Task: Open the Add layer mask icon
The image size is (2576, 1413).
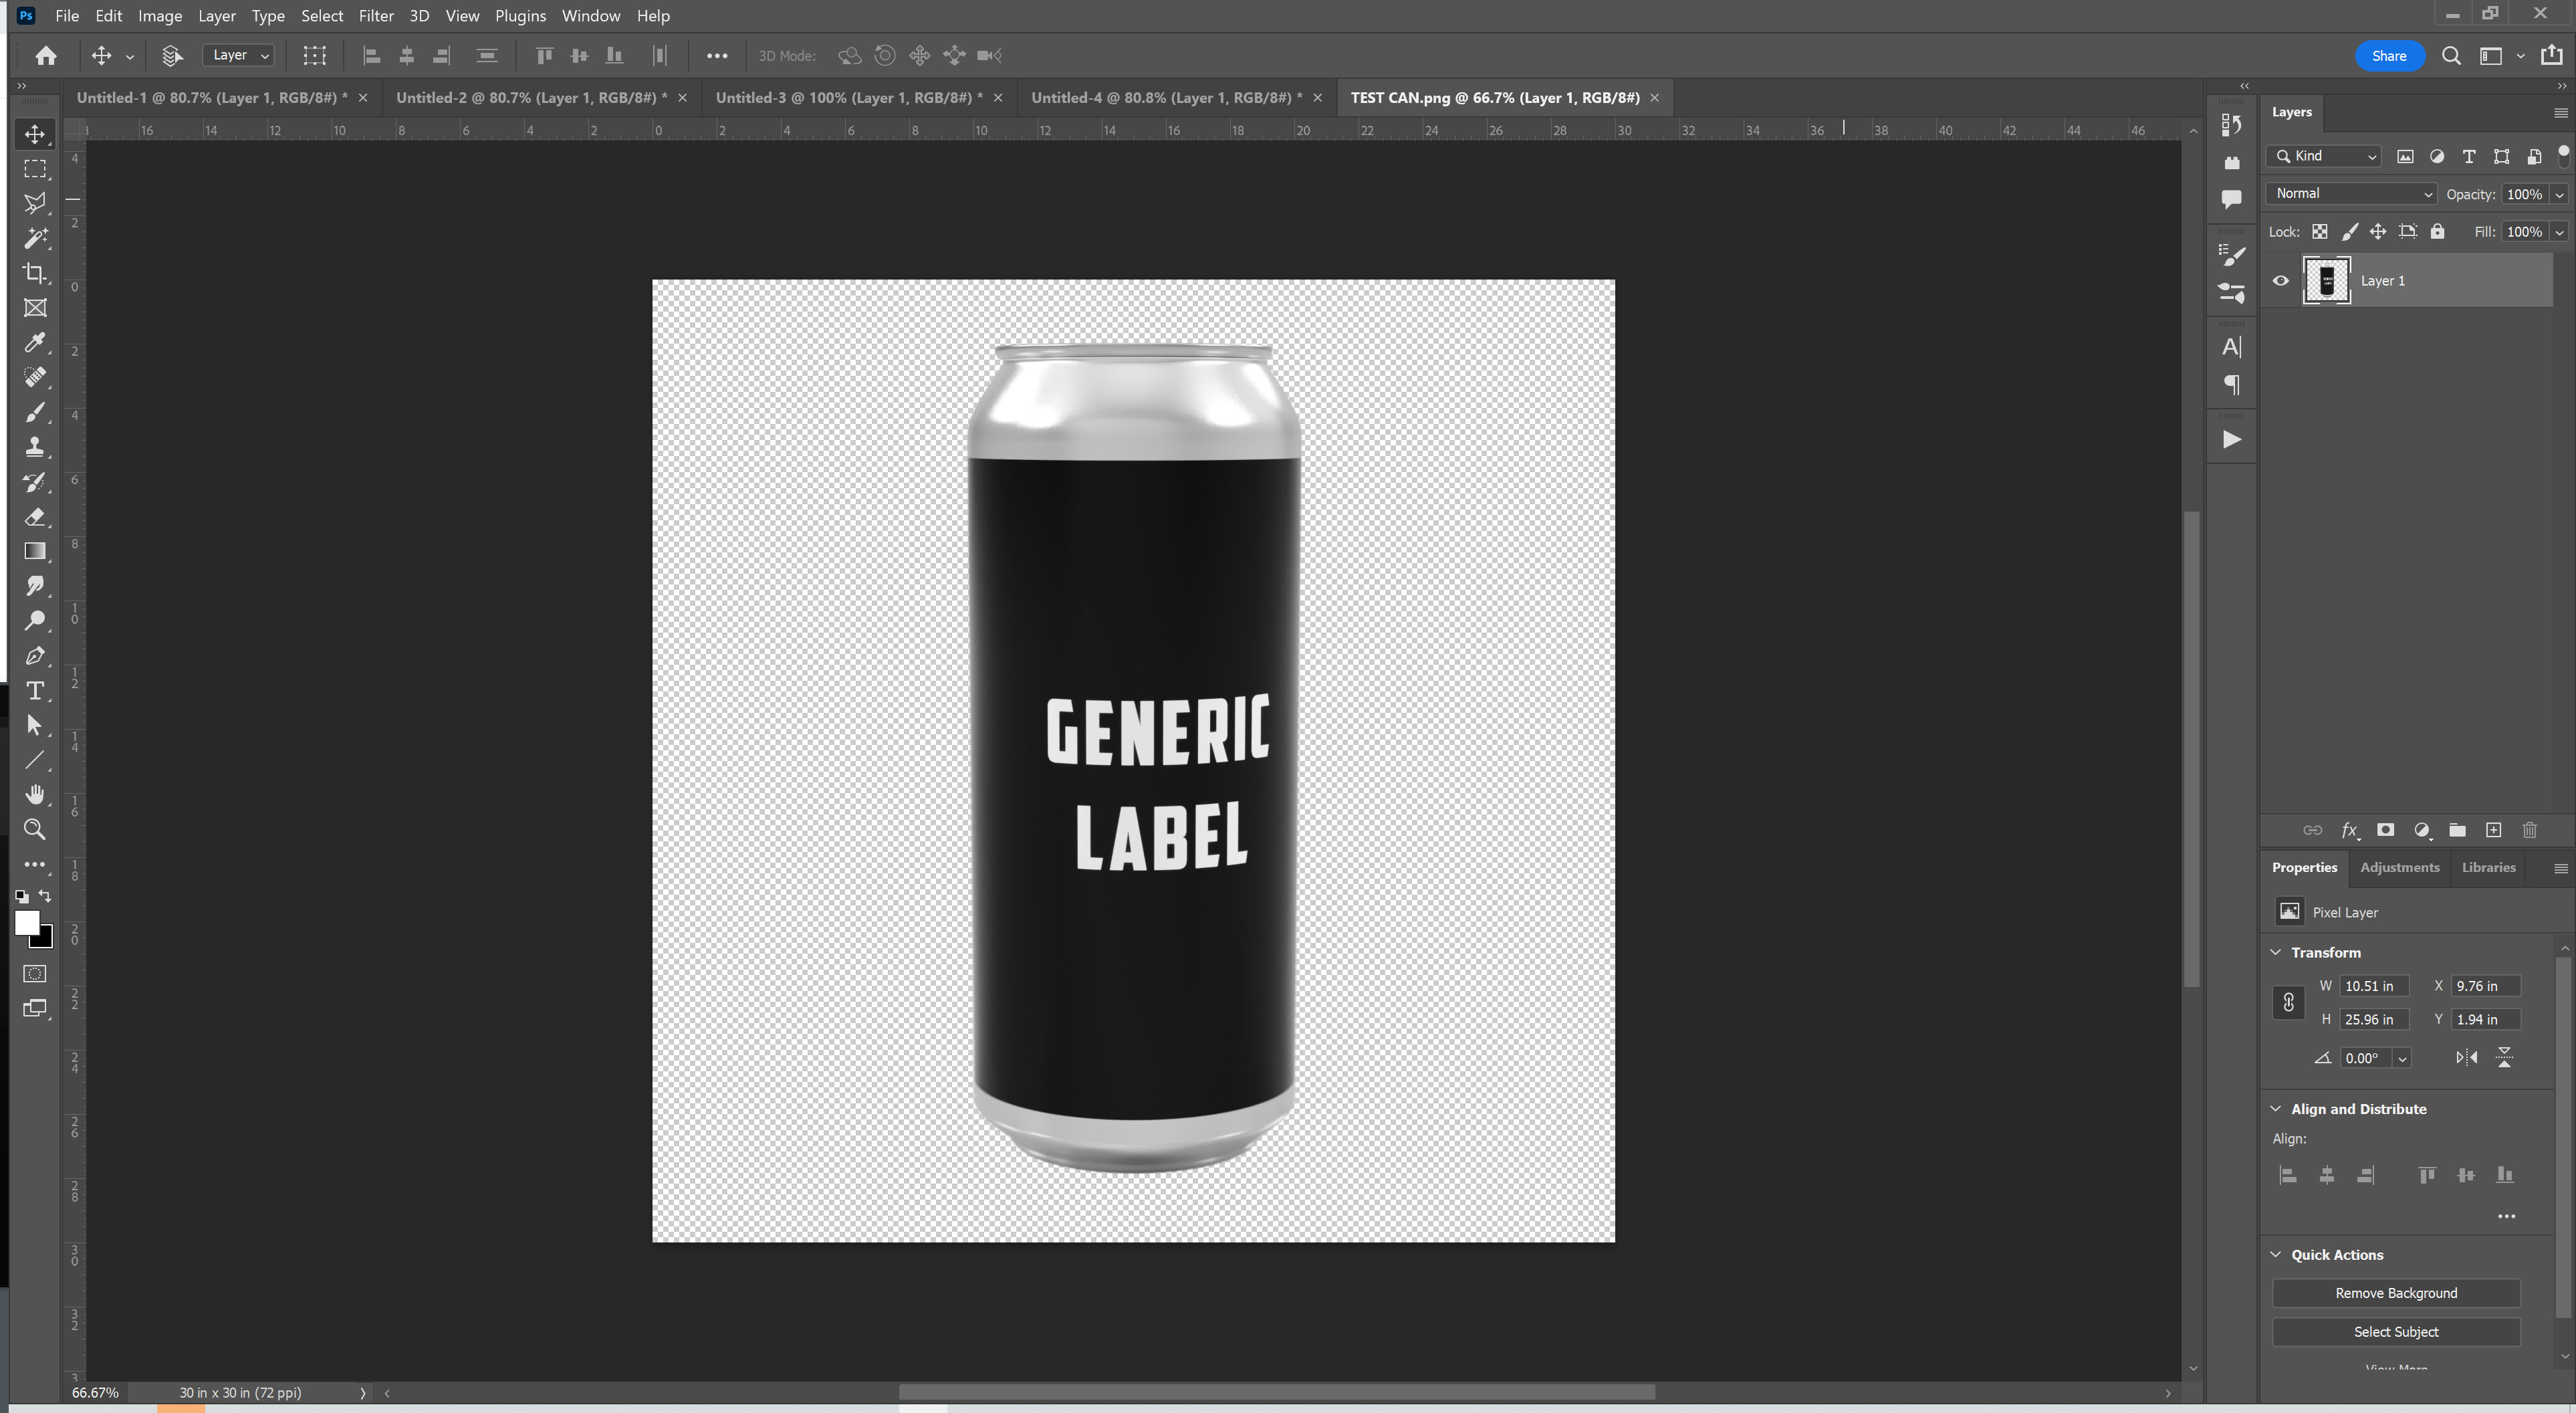Action: (2386, 831)
